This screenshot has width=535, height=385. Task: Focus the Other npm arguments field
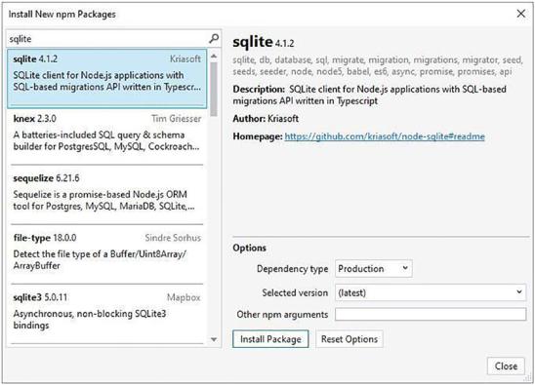tap(431, 314)
